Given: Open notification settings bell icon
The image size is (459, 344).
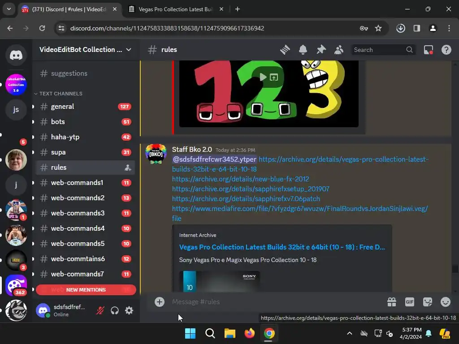Looking at the screenshot, I should pos(303,50).
